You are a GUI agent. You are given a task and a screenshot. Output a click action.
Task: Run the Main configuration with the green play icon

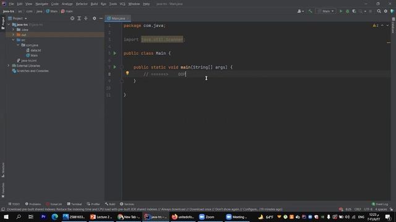[x=341, y=11]
